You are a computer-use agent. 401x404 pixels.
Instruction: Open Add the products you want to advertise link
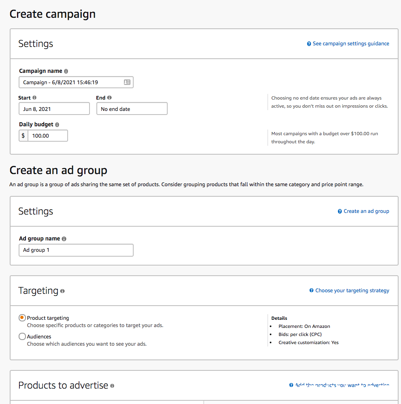342,385
